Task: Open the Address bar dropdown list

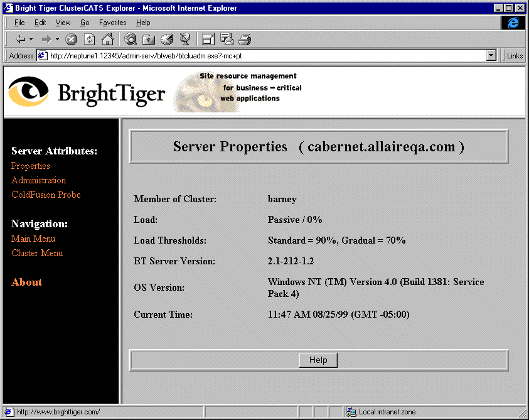Action: [491, 55]
